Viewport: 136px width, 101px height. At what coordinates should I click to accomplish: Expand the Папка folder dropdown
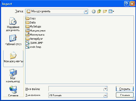click(86, 11)
